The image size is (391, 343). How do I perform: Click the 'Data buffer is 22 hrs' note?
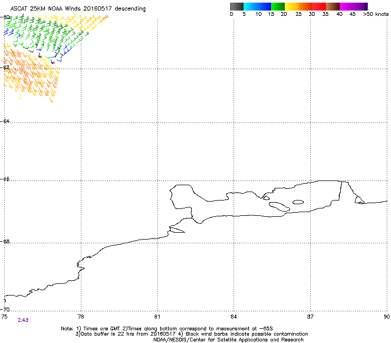[x=191, y=334]
